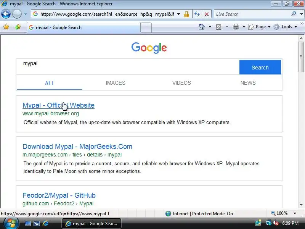Switch to the IMAGES tab
This screenshot has width=305, height=229.
pos(116,83)
